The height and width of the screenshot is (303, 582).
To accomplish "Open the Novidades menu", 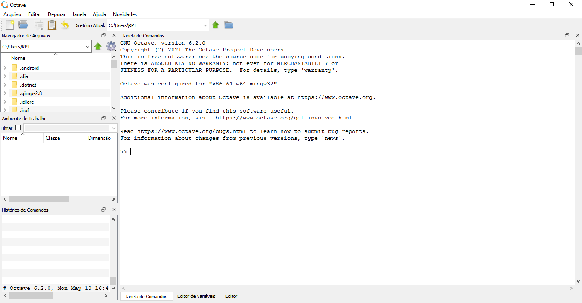I will (x=125, y=14).
